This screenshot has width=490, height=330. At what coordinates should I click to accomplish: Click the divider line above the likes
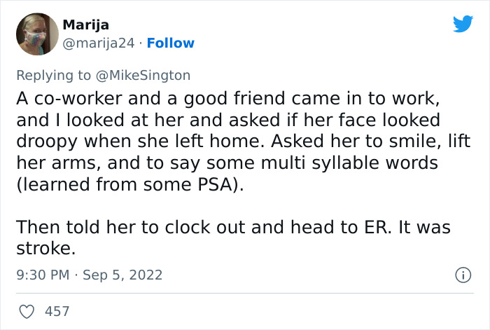[244, 294]
